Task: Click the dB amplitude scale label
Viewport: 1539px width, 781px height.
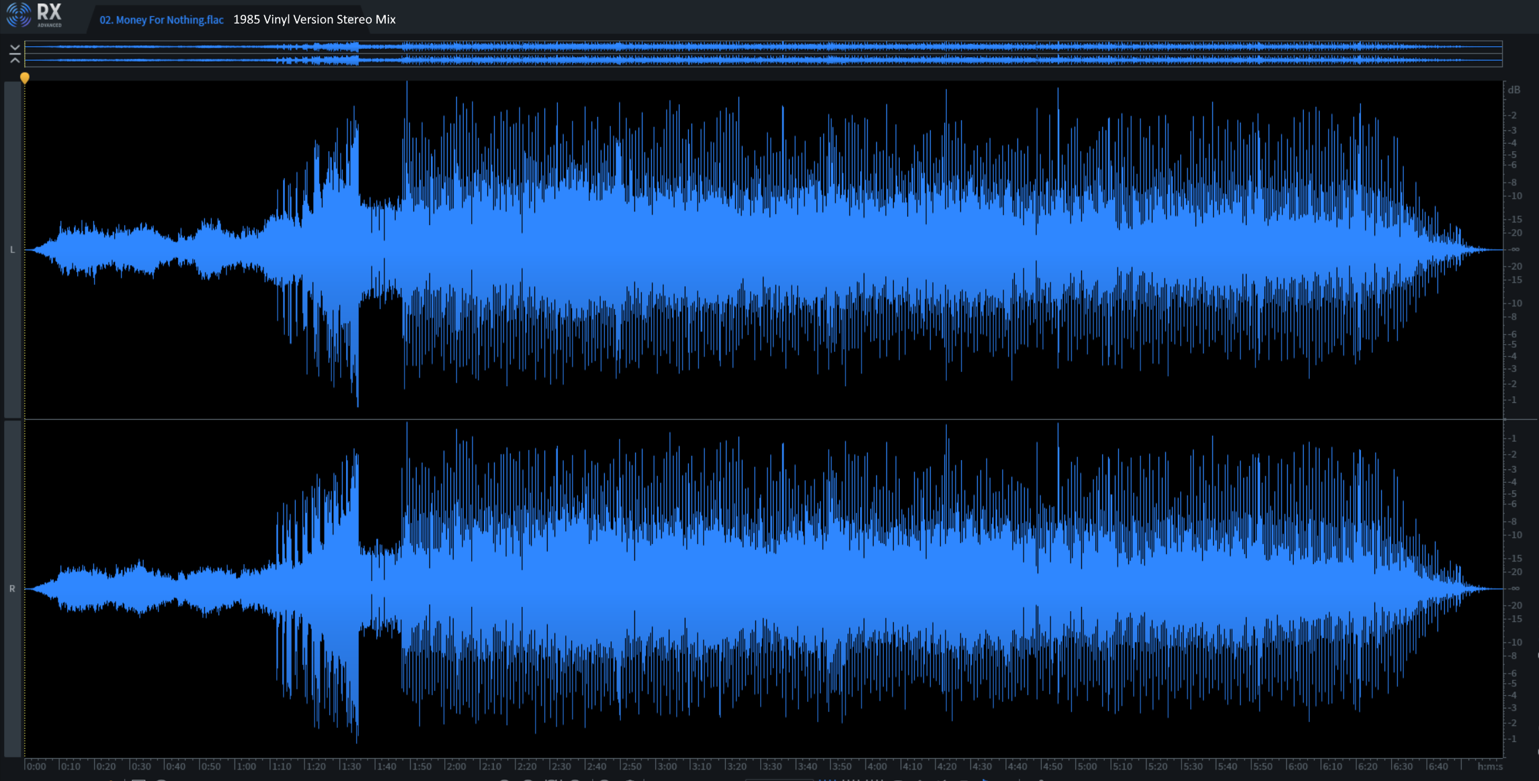Action: (1514, 90)
